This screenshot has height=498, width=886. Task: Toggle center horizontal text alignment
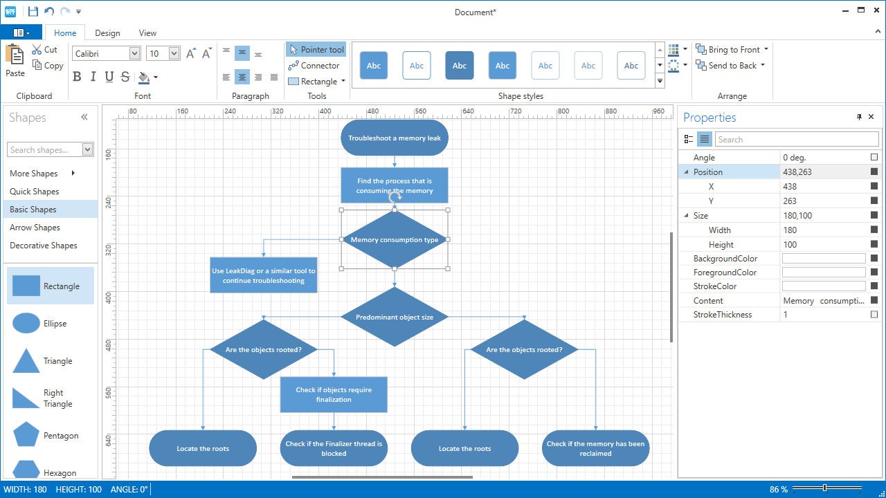click(x=242, y=77)
